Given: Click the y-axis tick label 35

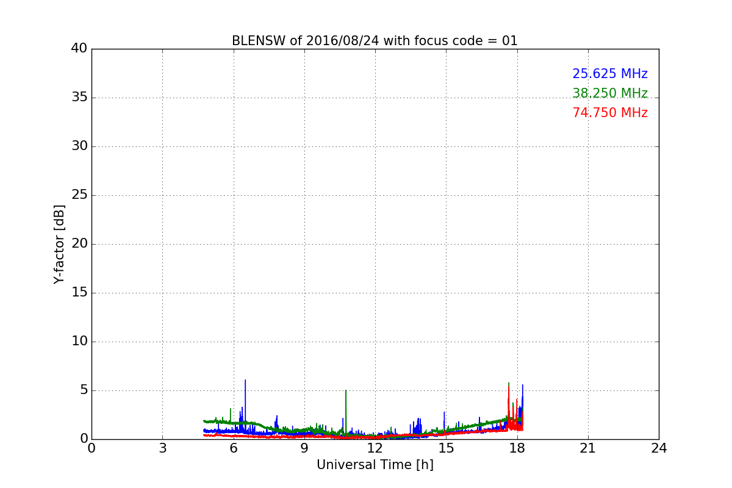Looking at the screenshot, I should point(79,98).
